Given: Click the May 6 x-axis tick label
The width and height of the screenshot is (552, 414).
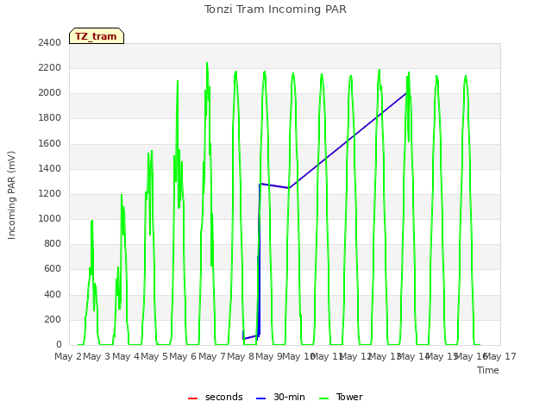Looking at the screenshot, I should [x=183, y=356].
